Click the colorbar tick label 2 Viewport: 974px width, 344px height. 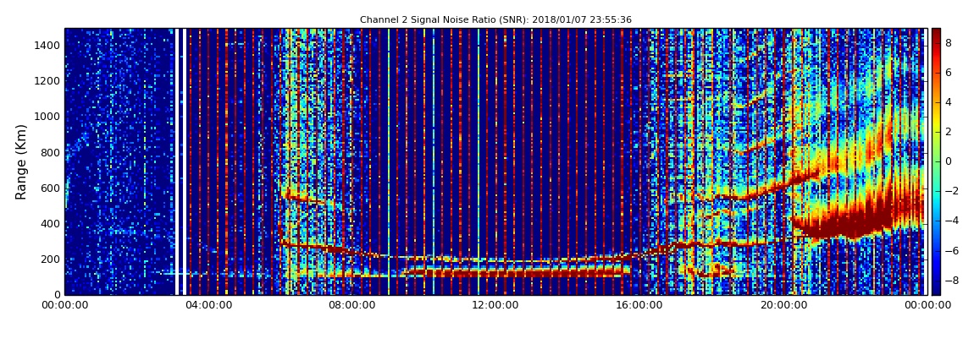click(949, 132)
